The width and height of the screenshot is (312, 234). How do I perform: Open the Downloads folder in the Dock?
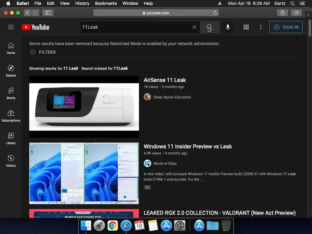pos(212,226)
